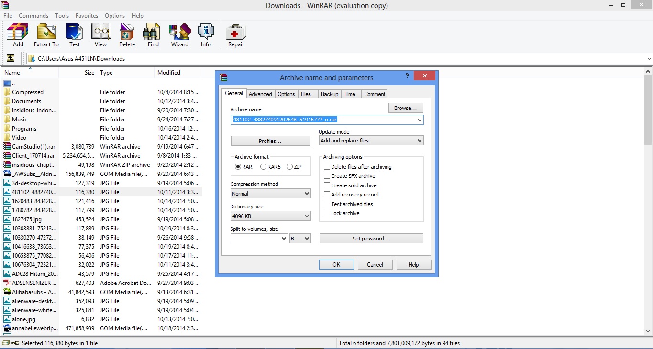This screenshot has width=653, height=349.
Task: Click the dialog Cancel button
Action: [x=375, y=265]
